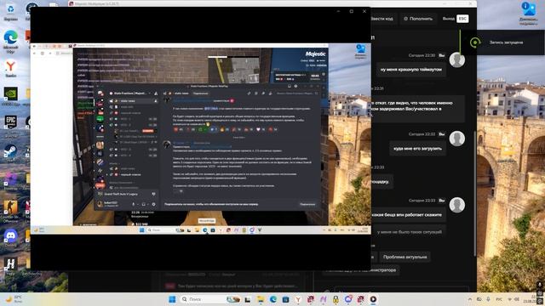Open the desktop shortcut with white H logo
The width and height of the screenshot is (545, 306).
pos(11,266)
